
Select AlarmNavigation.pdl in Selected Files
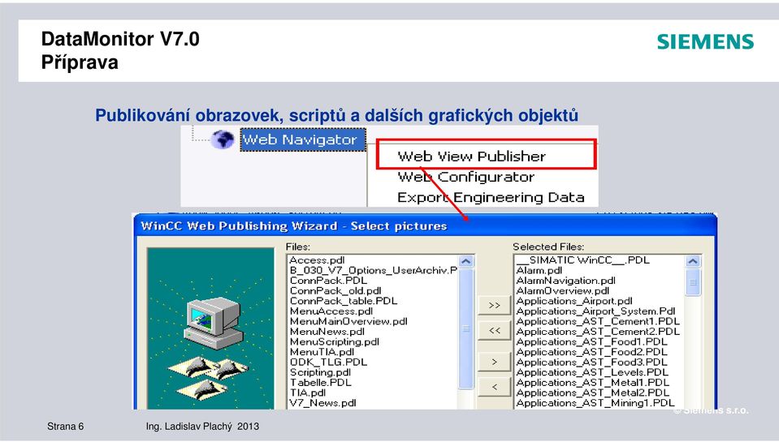point(566,281)
